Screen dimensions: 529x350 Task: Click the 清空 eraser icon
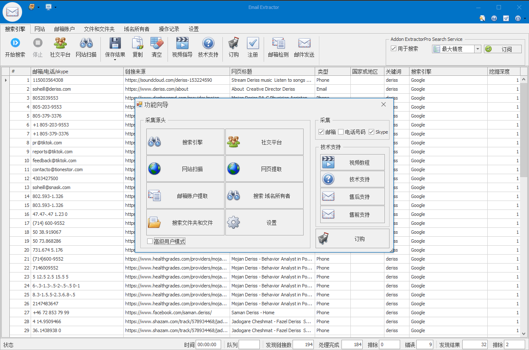pos(156,43)
